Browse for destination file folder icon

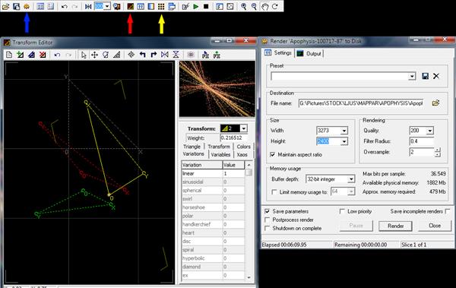[x=435, y=103]
